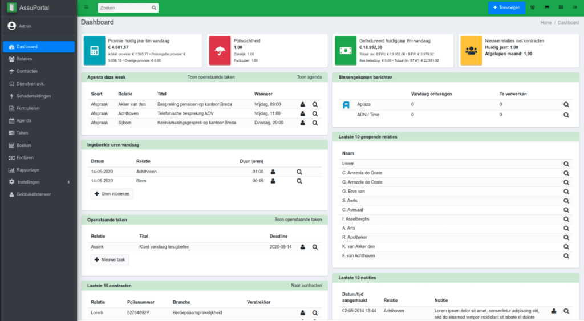The height and width of the screenshot is (321, 584).
Task: Open Boeken in sidebar
Action: point(39,145)
